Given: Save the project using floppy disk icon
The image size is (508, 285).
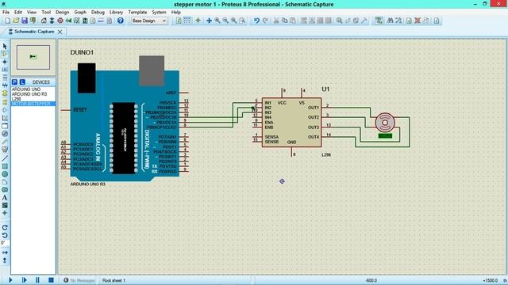Looking at the screenshot, I should pos(25,21).
